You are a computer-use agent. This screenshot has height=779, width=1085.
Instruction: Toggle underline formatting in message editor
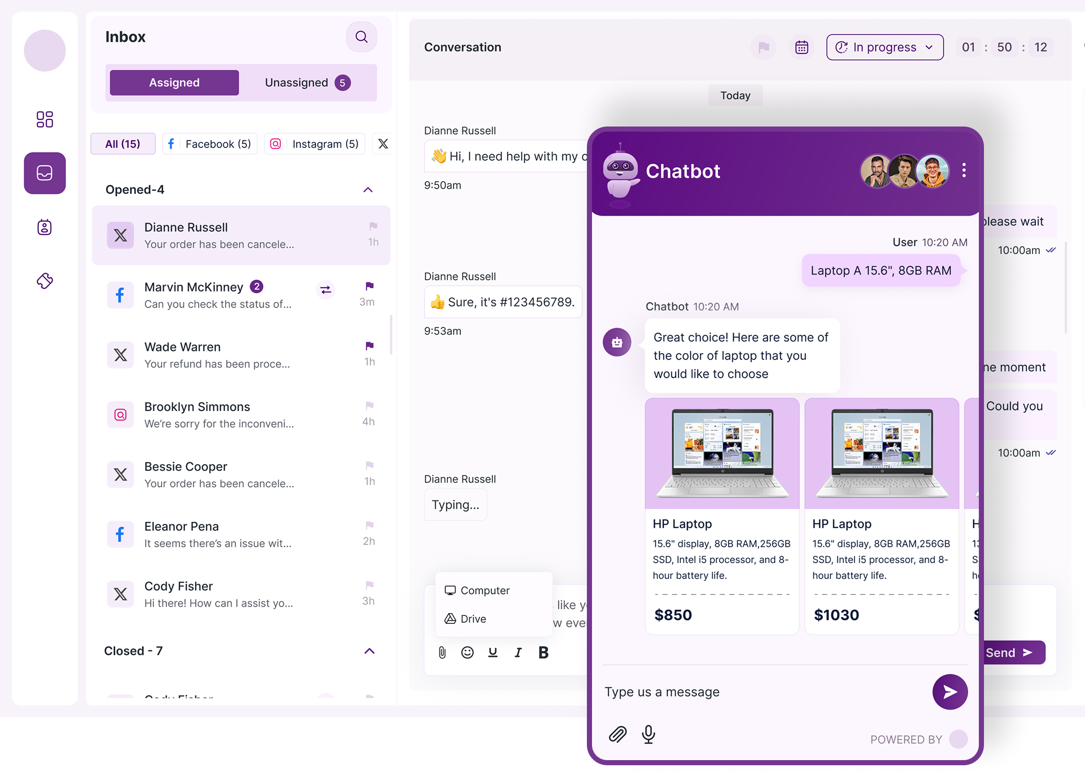[x=492, y=652]
